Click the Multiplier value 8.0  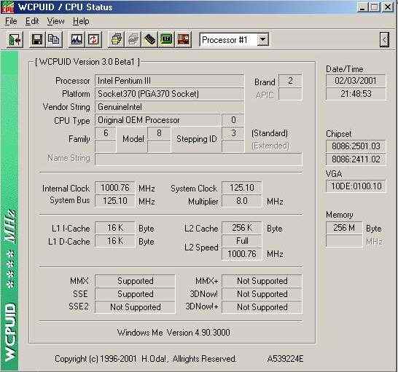242,201
